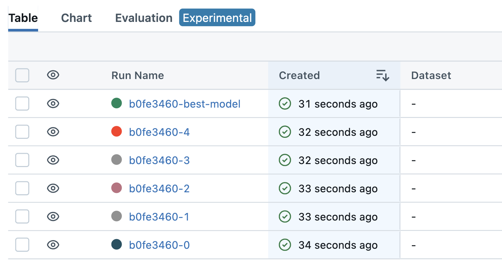Click the success status icon for b0fe3460-best-model
This screenshot has height=273, width=502.
click(285, 104)
